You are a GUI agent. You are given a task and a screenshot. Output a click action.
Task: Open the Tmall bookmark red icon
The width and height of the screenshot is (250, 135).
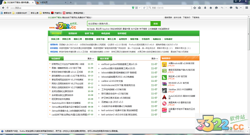52,13
